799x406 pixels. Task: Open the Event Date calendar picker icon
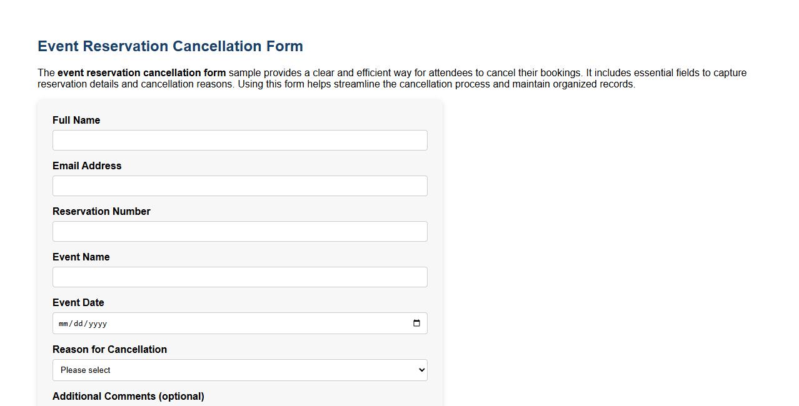tap(416, 323)
